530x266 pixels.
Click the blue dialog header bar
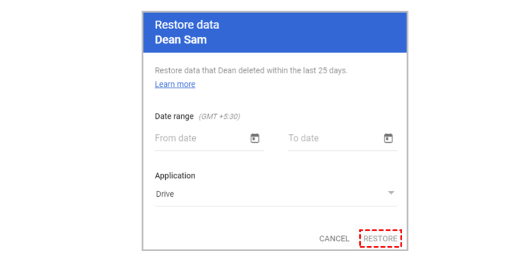(308, 33)
